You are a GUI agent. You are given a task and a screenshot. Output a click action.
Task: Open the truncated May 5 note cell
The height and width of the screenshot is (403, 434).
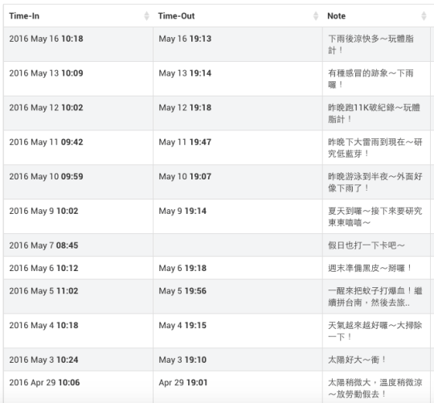coord(376,297)
